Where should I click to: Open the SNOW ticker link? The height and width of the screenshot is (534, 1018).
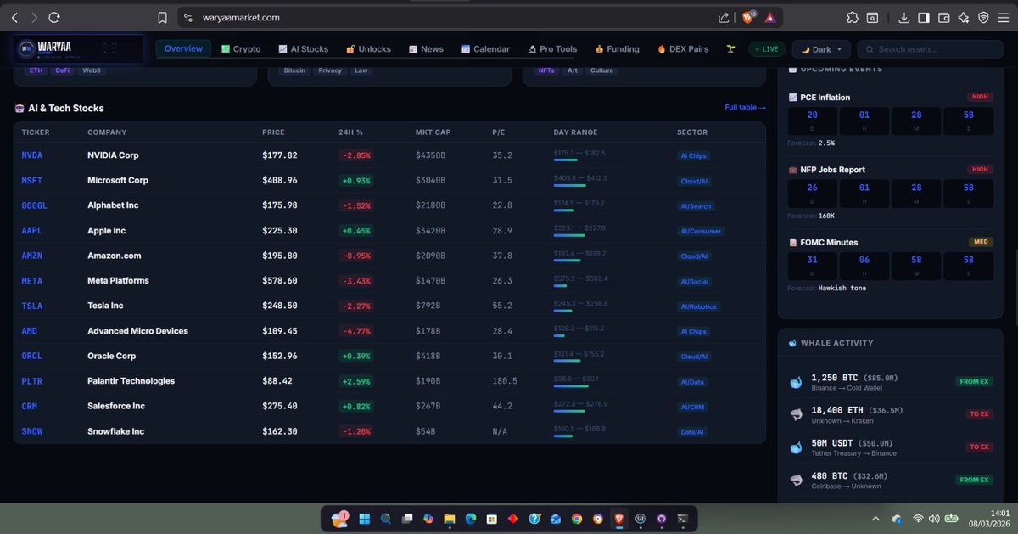click(32, 432)
